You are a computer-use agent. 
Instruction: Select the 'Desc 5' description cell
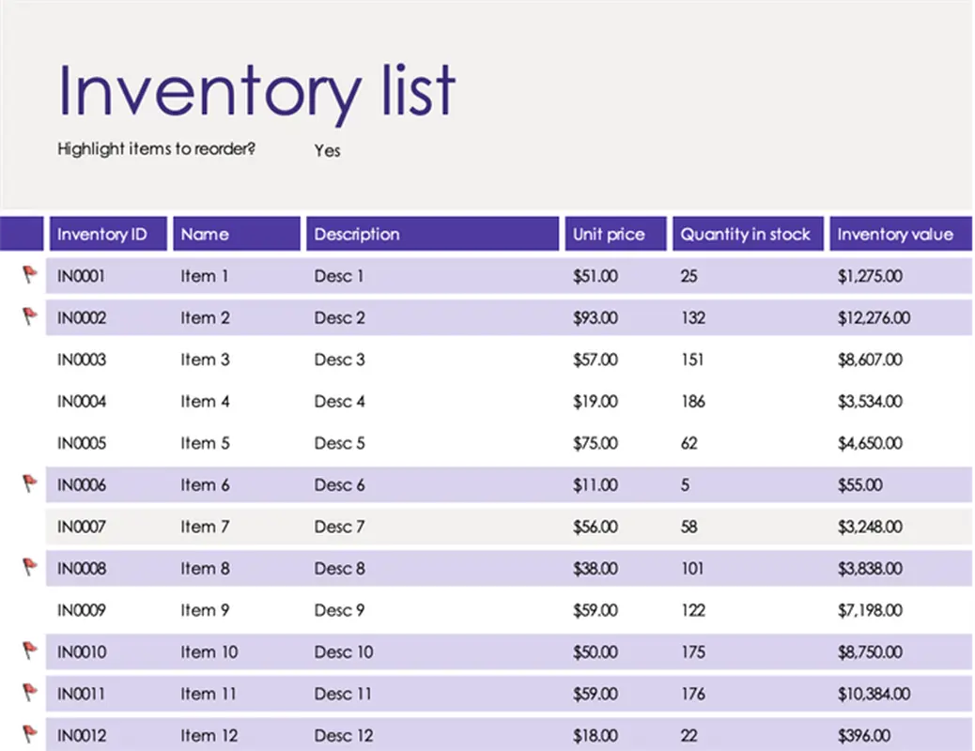tap(339, 443)
